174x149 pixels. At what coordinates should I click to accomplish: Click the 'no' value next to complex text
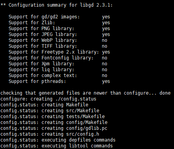(x=105, y=75)
